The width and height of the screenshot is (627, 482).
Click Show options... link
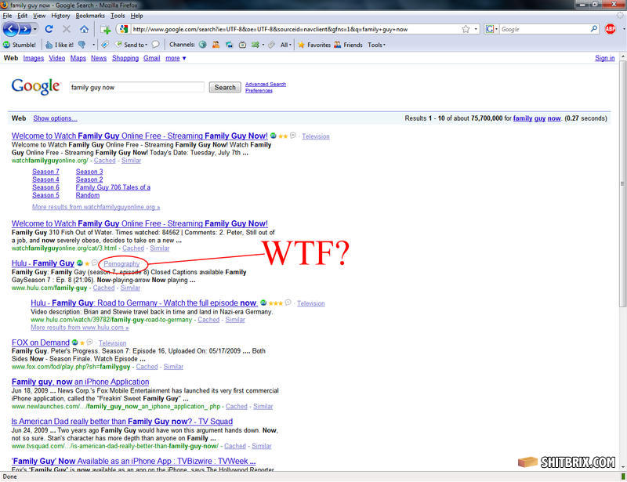pos(55,118)
